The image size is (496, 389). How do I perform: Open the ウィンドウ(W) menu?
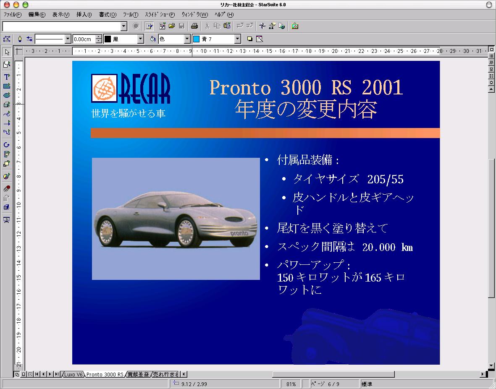tap(194, 15)
